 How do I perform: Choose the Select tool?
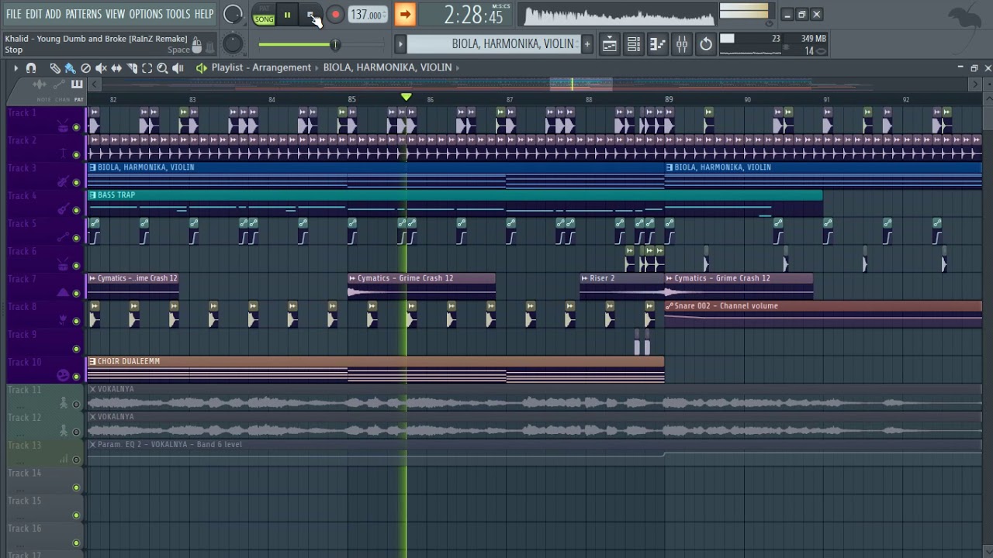point(147,68)
